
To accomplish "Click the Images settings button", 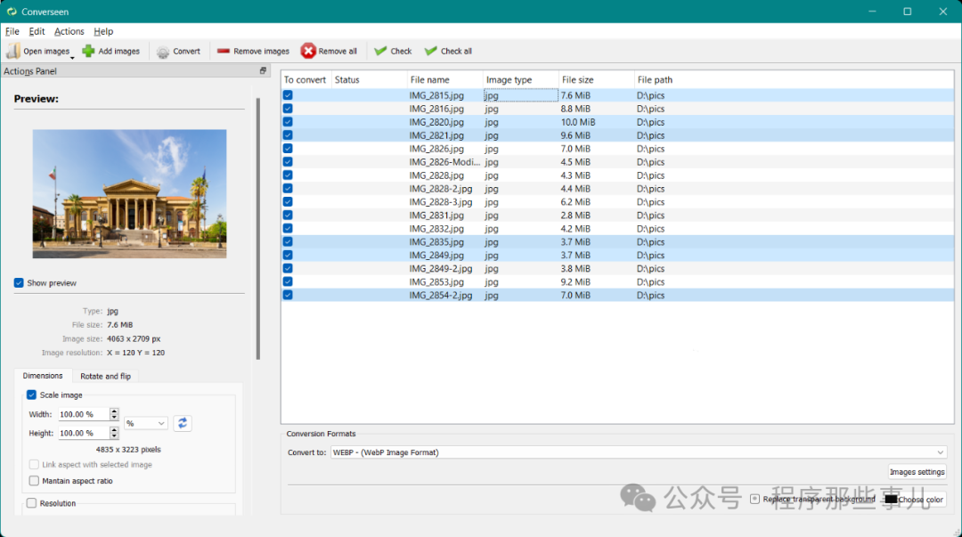I will tap(917, 472).
